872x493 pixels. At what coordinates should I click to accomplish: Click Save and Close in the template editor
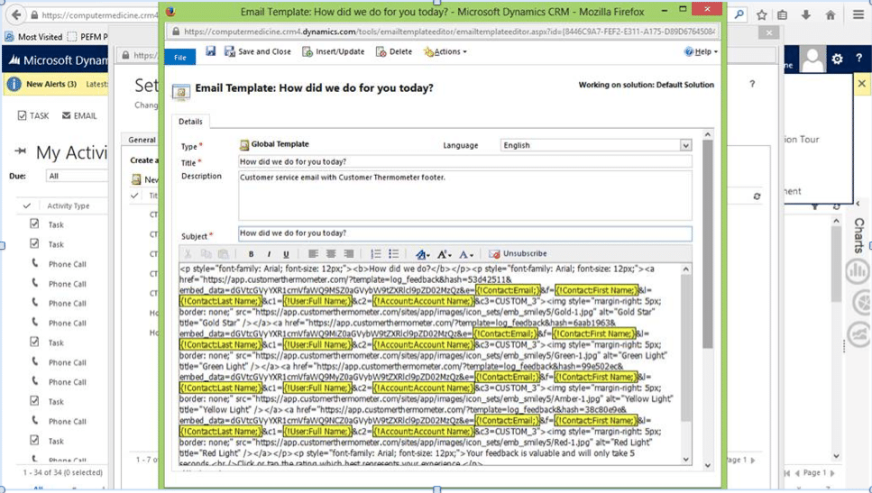[258, 51]
